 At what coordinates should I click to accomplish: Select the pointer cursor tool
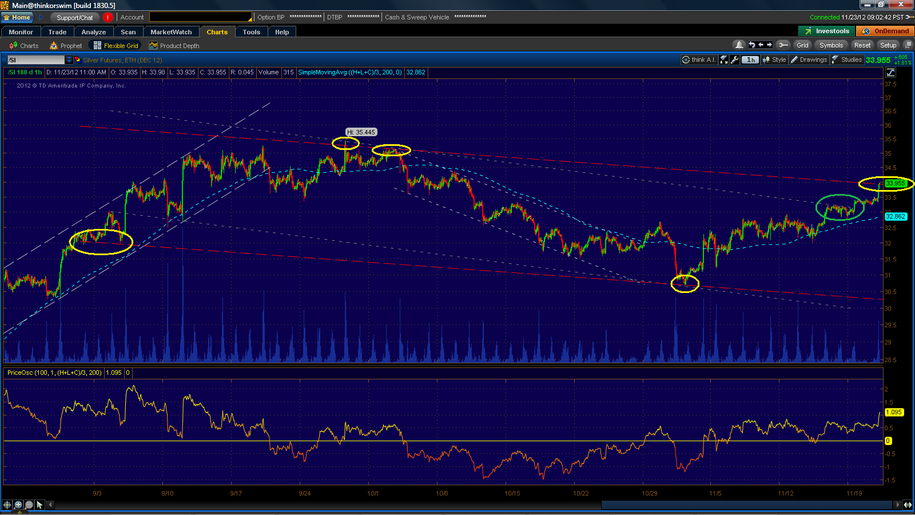(39, 505)
